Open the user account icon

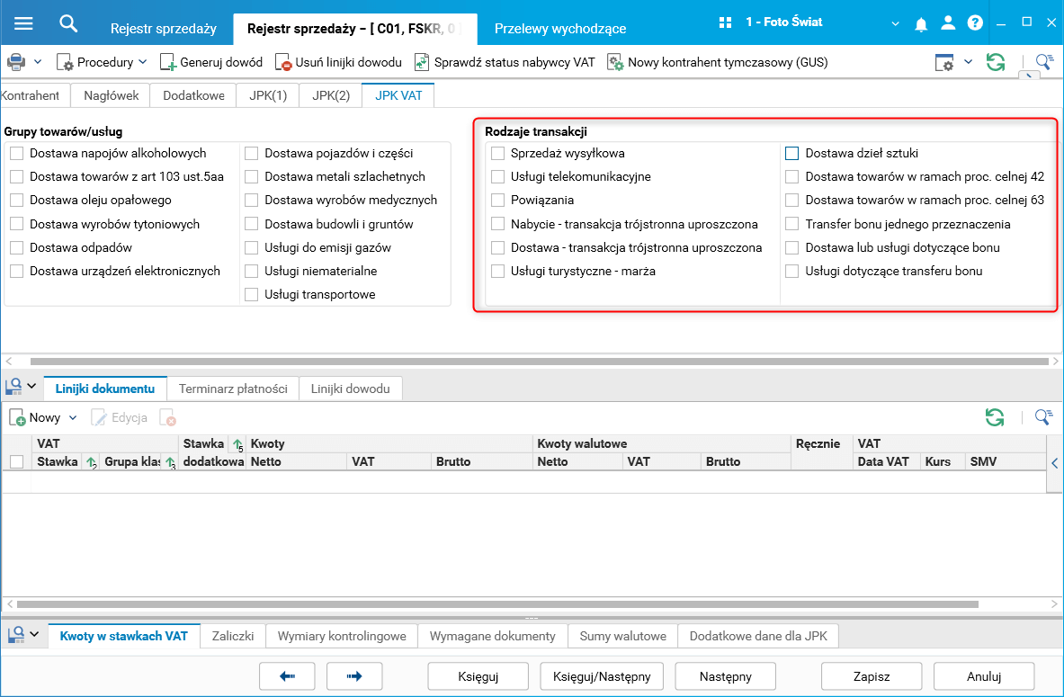948,23
